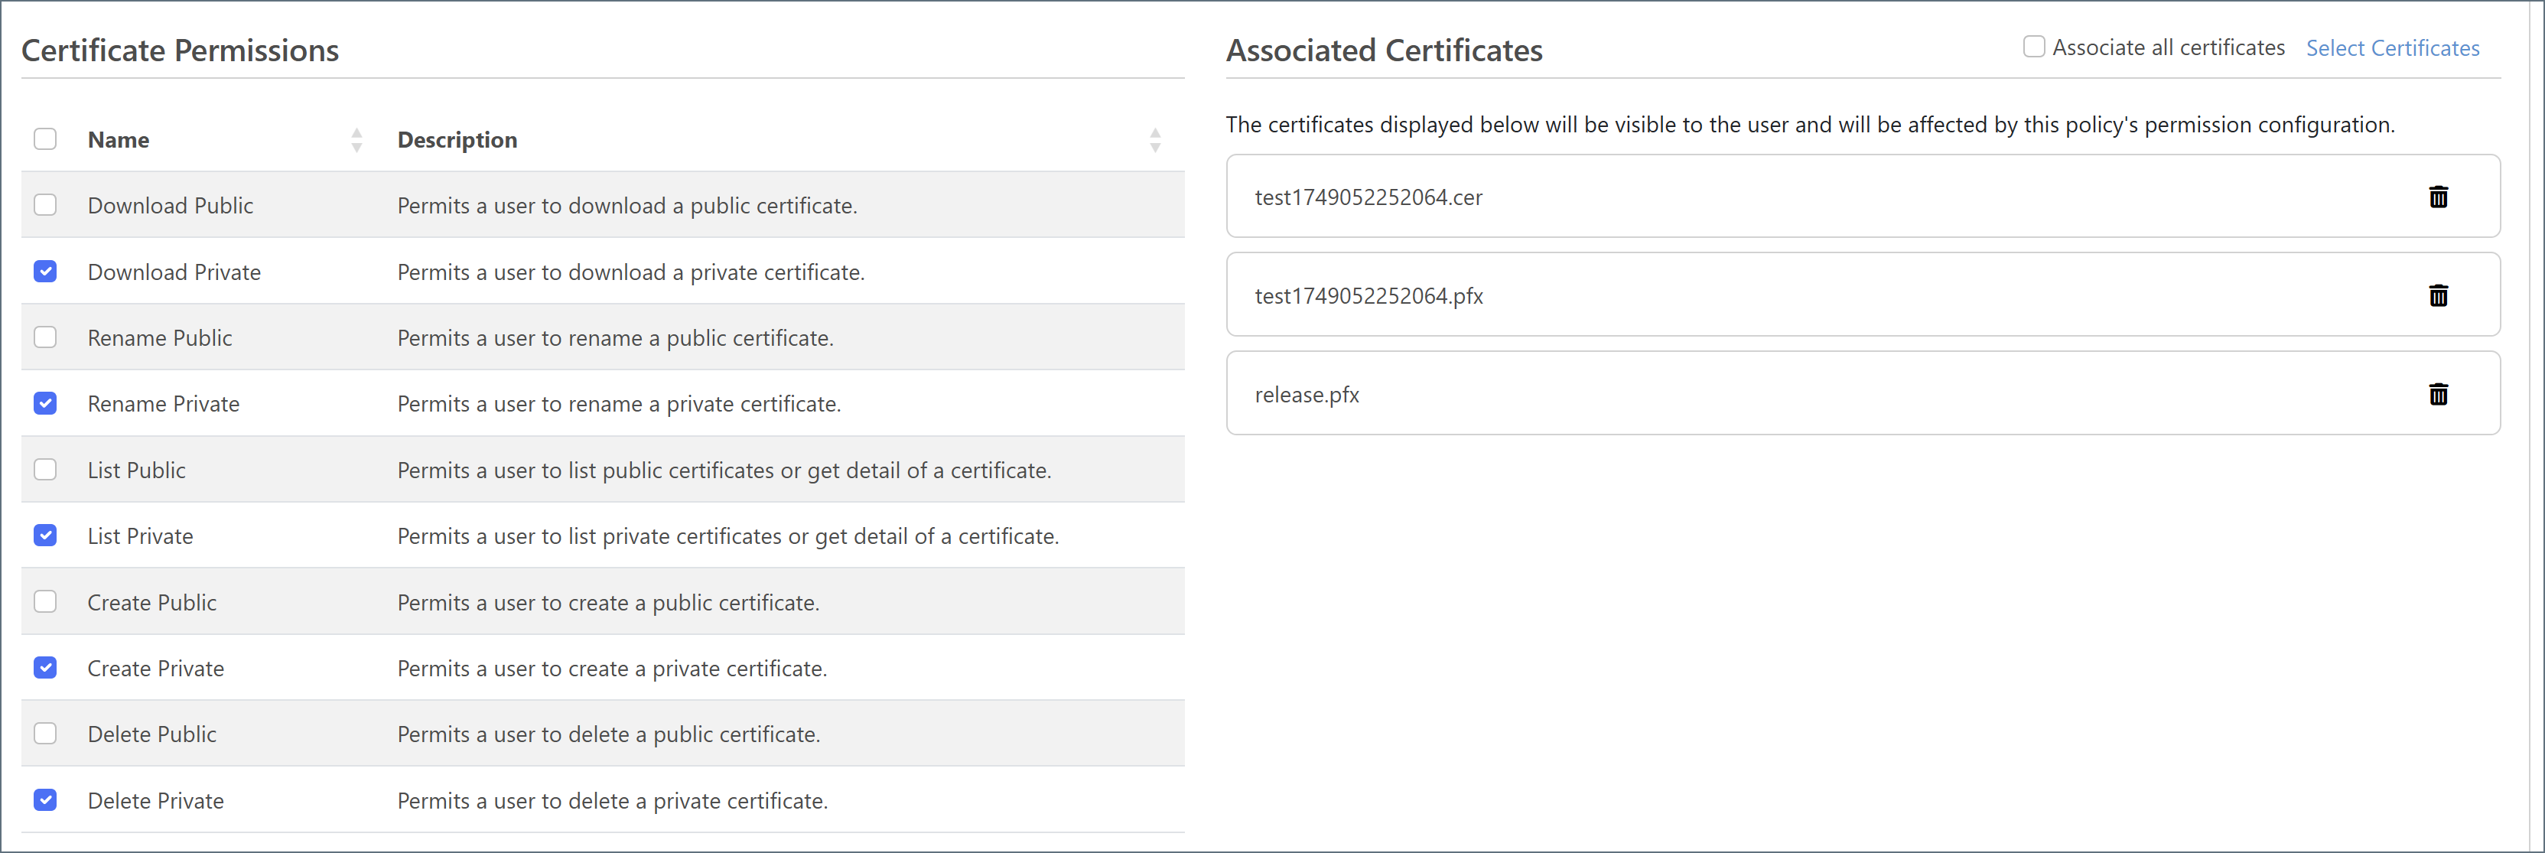The image size is (2545, 853).
Task: Open the Select Certificates link
Action: point(2392,47)
